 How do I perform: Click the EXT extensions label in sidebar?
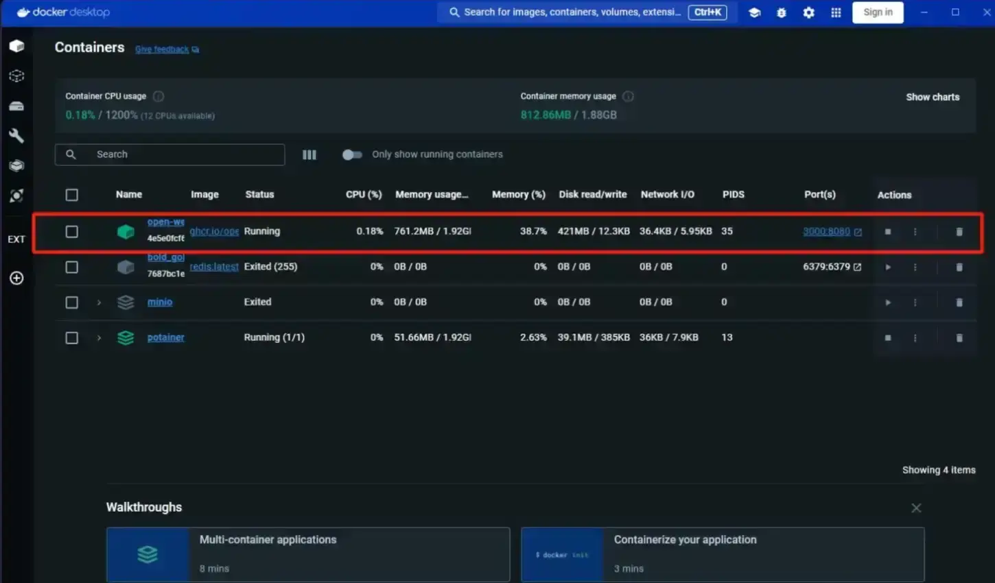pyautogui.click(x=16, y=239)
